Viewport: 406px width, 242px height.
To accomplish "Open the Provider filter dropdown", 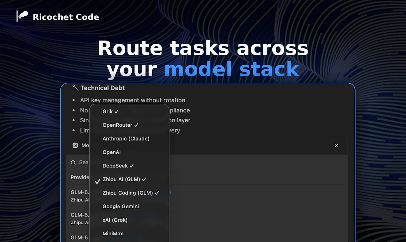I will [x=80, y=177].
